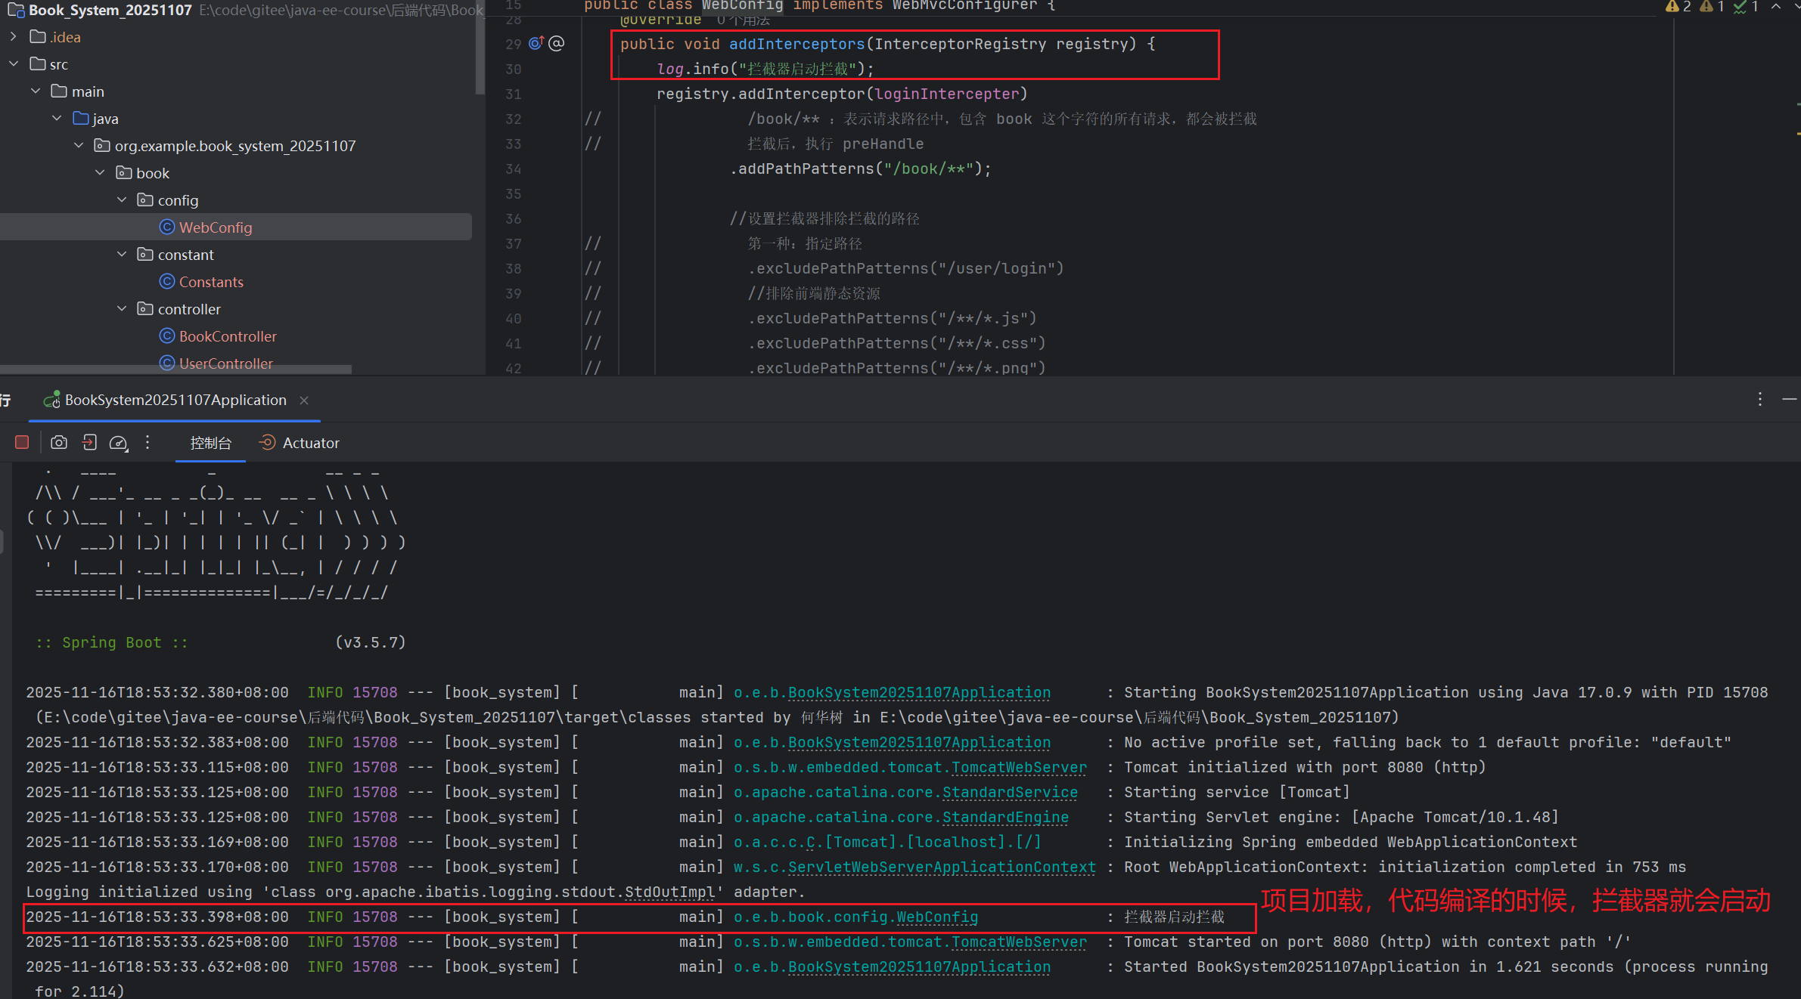
Task: Expand the .idea folder
Action: (x=13, y=37)
